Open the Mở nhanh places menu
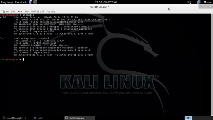Viewport: 213px width, 120px height. pos(21,2)
